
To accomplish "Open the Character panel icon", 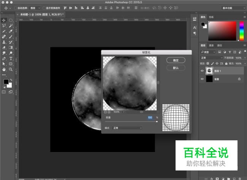I will (195, 28).
